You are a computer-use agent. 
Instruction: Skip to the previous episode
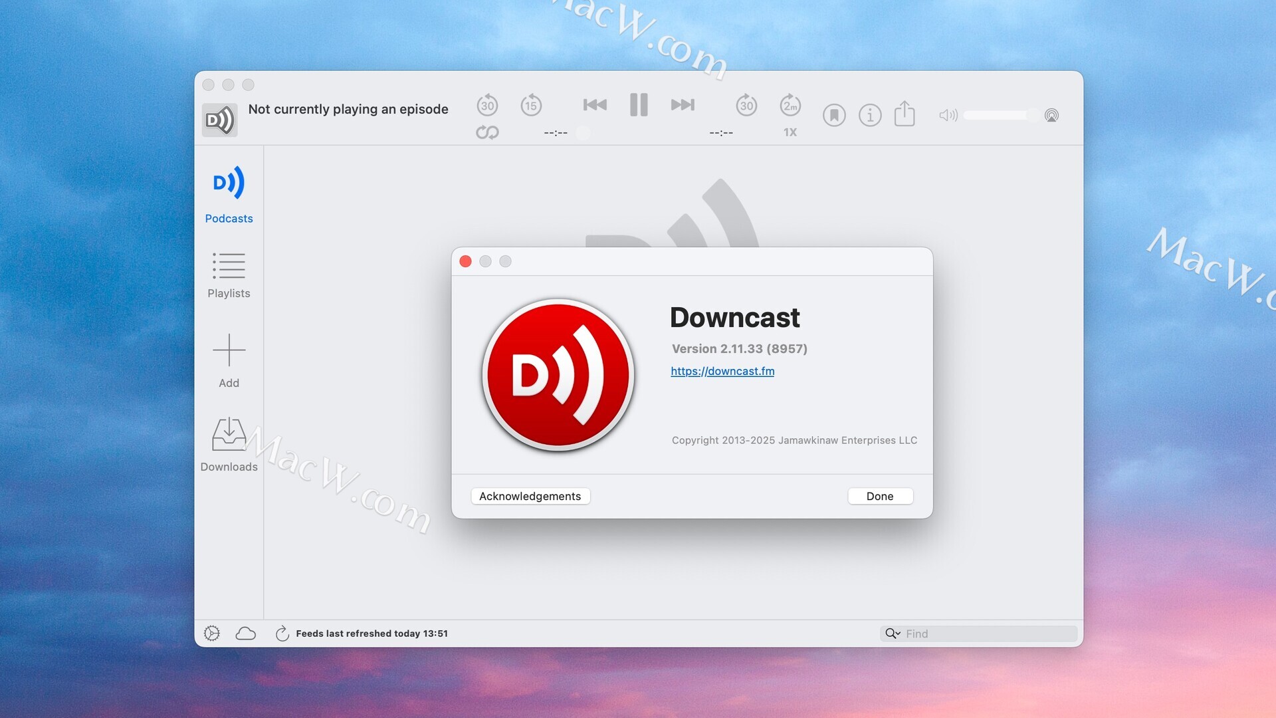595,104
